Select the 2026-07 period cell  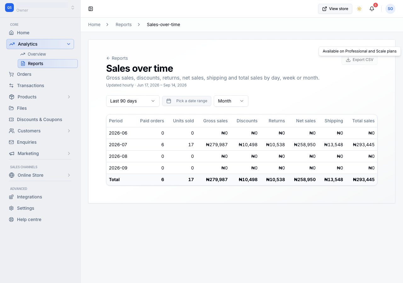(x=118, y=145)
